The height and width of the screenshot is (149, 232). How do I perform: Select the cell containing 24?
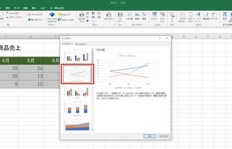pyautogui.click(x=31, y=68)
